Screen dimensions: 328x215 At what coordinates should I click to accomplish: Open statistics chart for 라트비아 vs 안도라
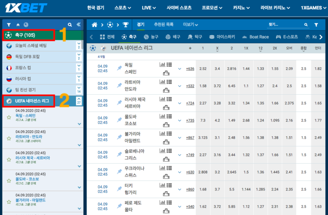162,82
